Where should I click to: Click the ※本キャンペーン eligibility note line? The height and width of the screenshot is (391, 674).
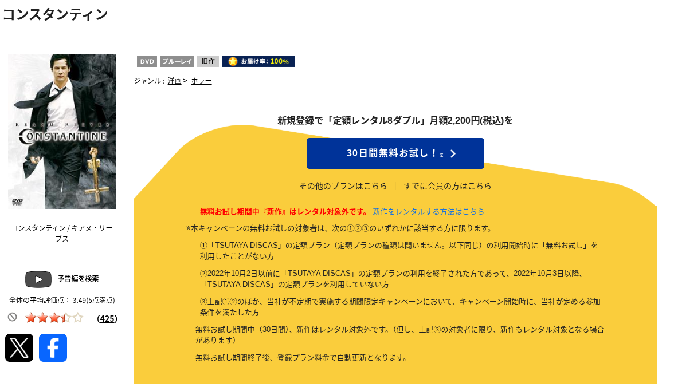[x=339, y=228]
